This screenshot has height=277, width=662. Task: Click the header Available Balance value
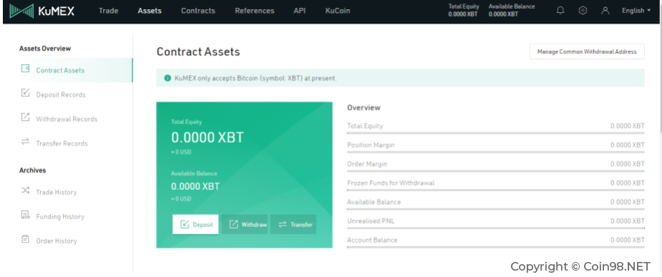(x=503, y=14)
